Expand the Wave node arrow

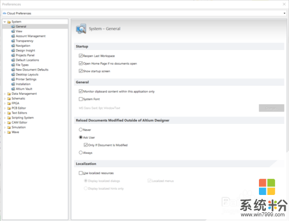coord(5,132)
